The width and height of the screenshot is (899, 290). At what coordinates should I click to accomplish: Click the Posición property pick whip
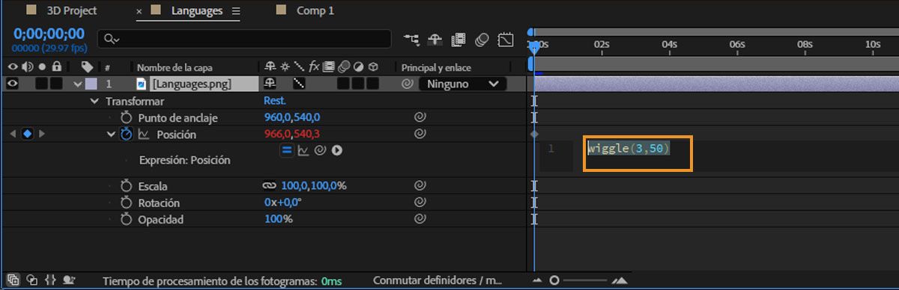pyautogui.click(x=420, y=135)
